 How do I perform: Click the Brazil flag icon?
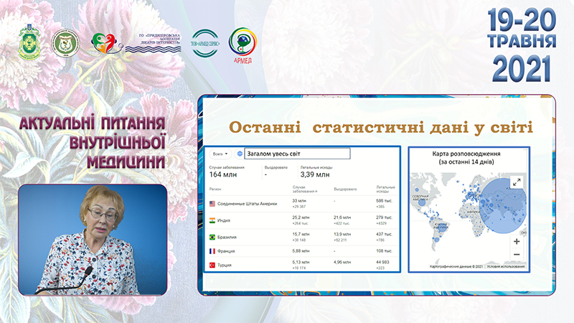[x=212, y=236]
